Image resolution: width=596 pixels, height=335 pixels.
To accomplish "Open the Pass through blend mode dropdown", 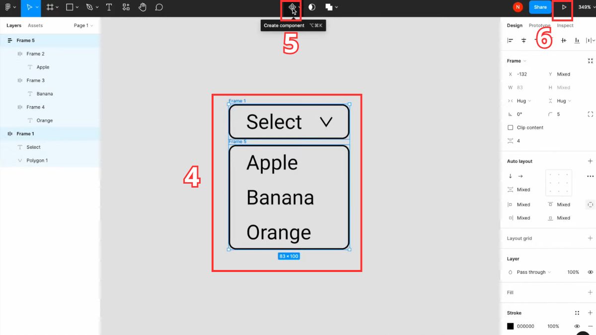I will pyautogui.click(x=531, y=272).
